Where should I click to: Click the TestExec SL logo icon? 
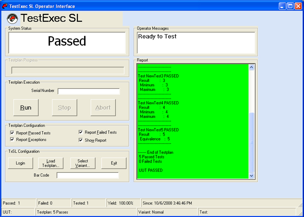pyautogui.click(x=13, y=18)
